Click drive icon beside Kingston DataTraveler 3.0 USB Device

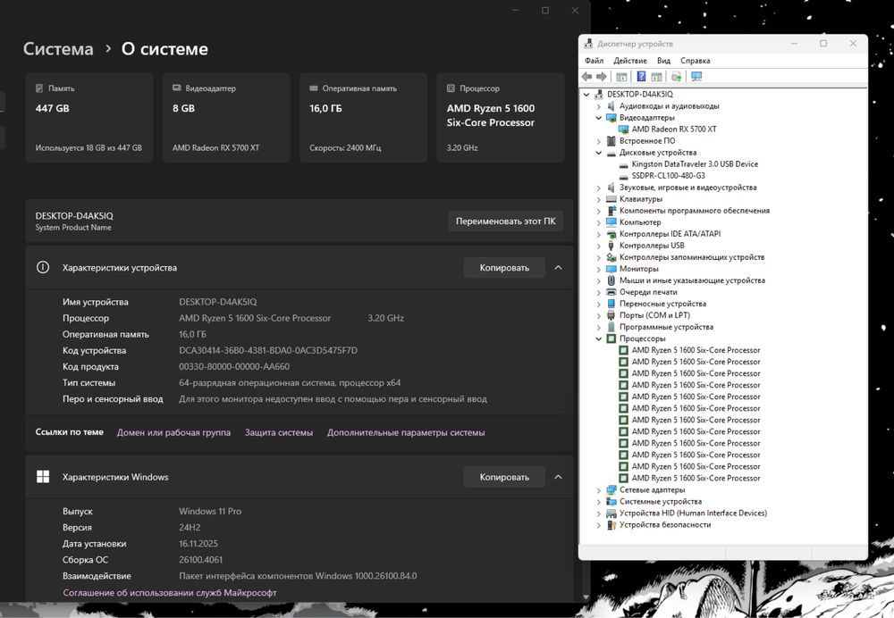point(624,164)
